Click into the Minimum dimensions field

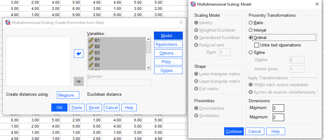pyautogui.click(x=278, y=108)
